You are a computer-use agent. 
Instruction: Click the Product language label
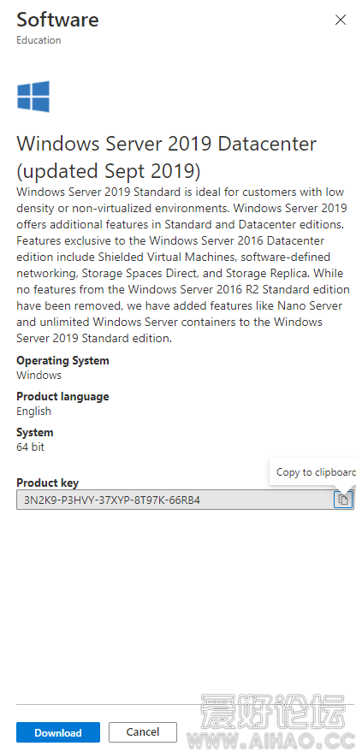[x=62, y=396]
